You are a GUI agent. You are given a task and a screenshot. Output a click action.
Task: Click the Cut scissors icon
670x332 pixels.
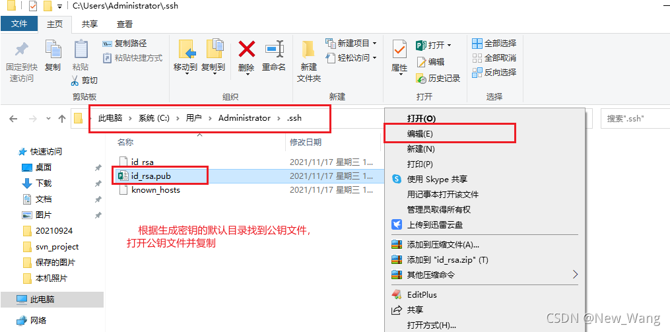pos(75,81)
